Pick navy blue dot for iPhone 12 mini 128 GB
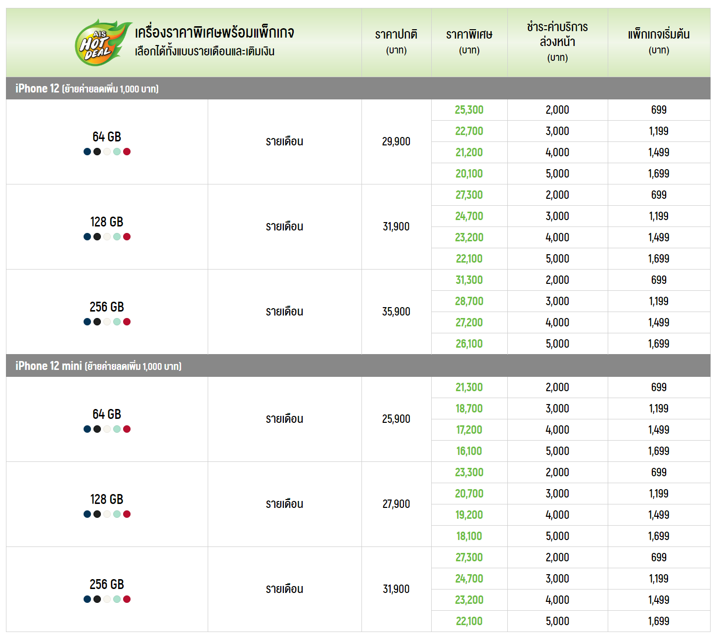Screen dimensions: 718x635 tap(87, 514)
